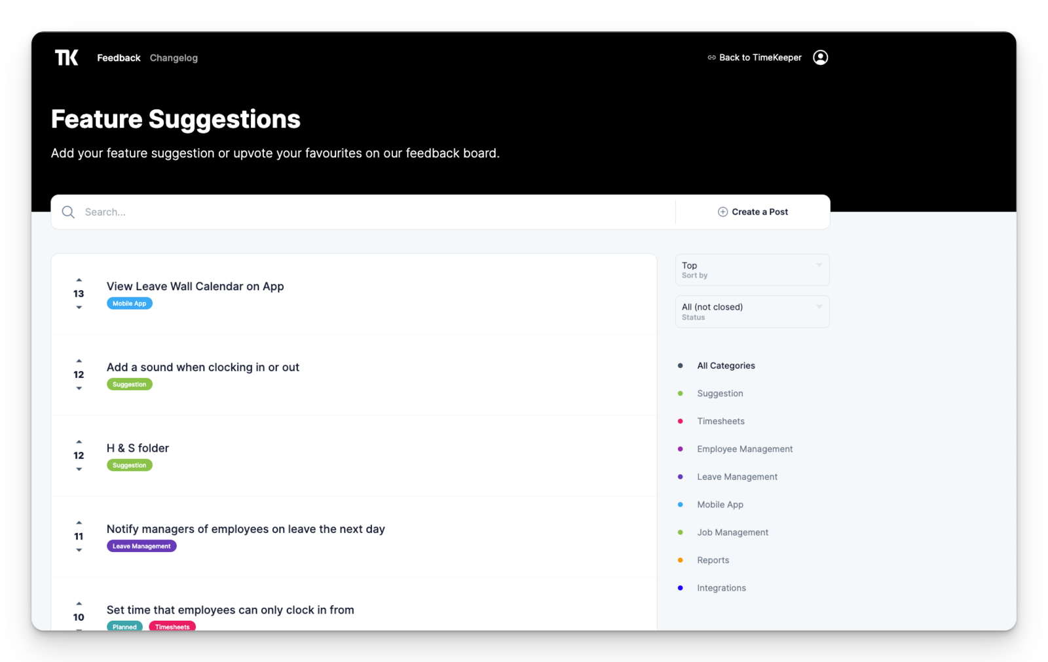Click the green Suggestion tag under H & S folder
The image size is (1048, 662).
tap(130, 465)
